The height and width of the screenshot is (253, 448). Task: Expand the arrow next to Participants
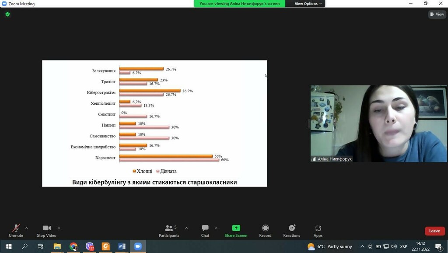(x=186, y=228)
